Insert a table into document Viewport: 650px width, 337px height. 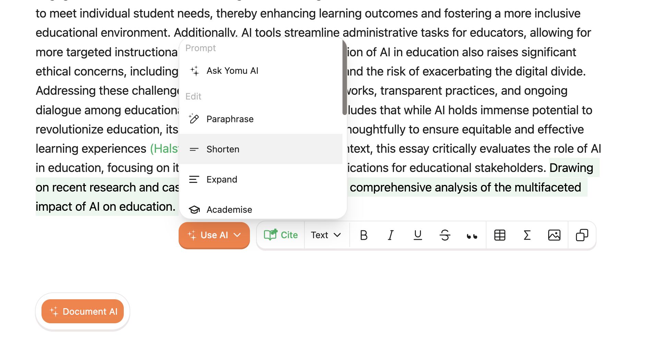[499, 235]
